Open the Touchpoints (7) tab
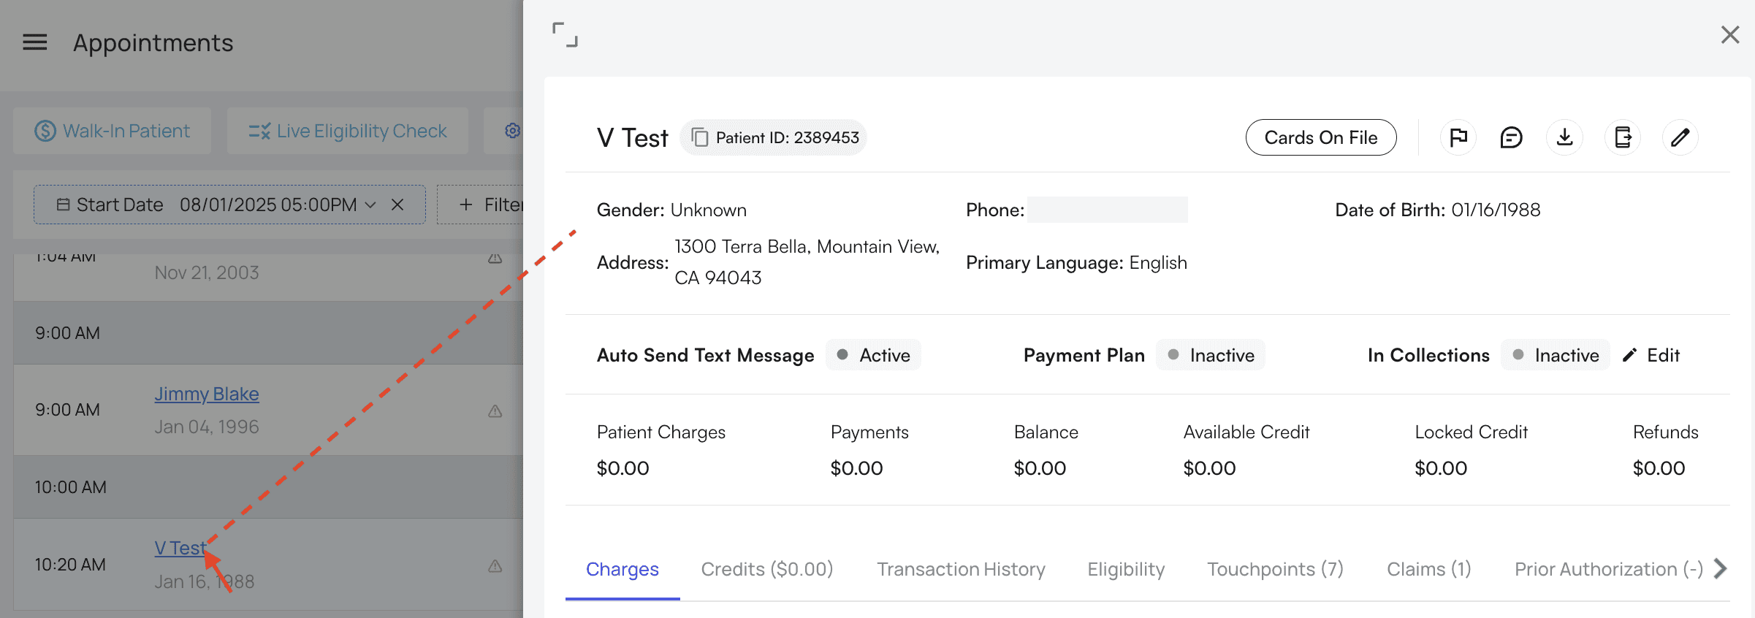 (1275, 569)
